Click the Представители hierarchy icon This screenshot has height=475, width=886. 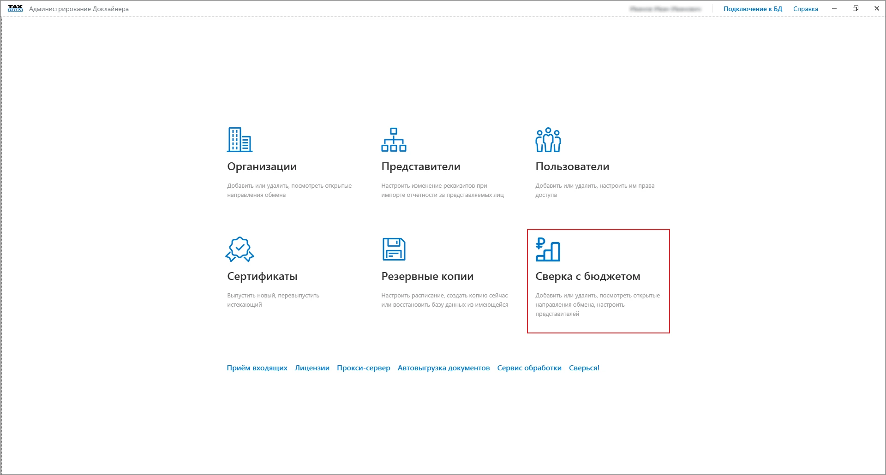click(x=394, y=140)
